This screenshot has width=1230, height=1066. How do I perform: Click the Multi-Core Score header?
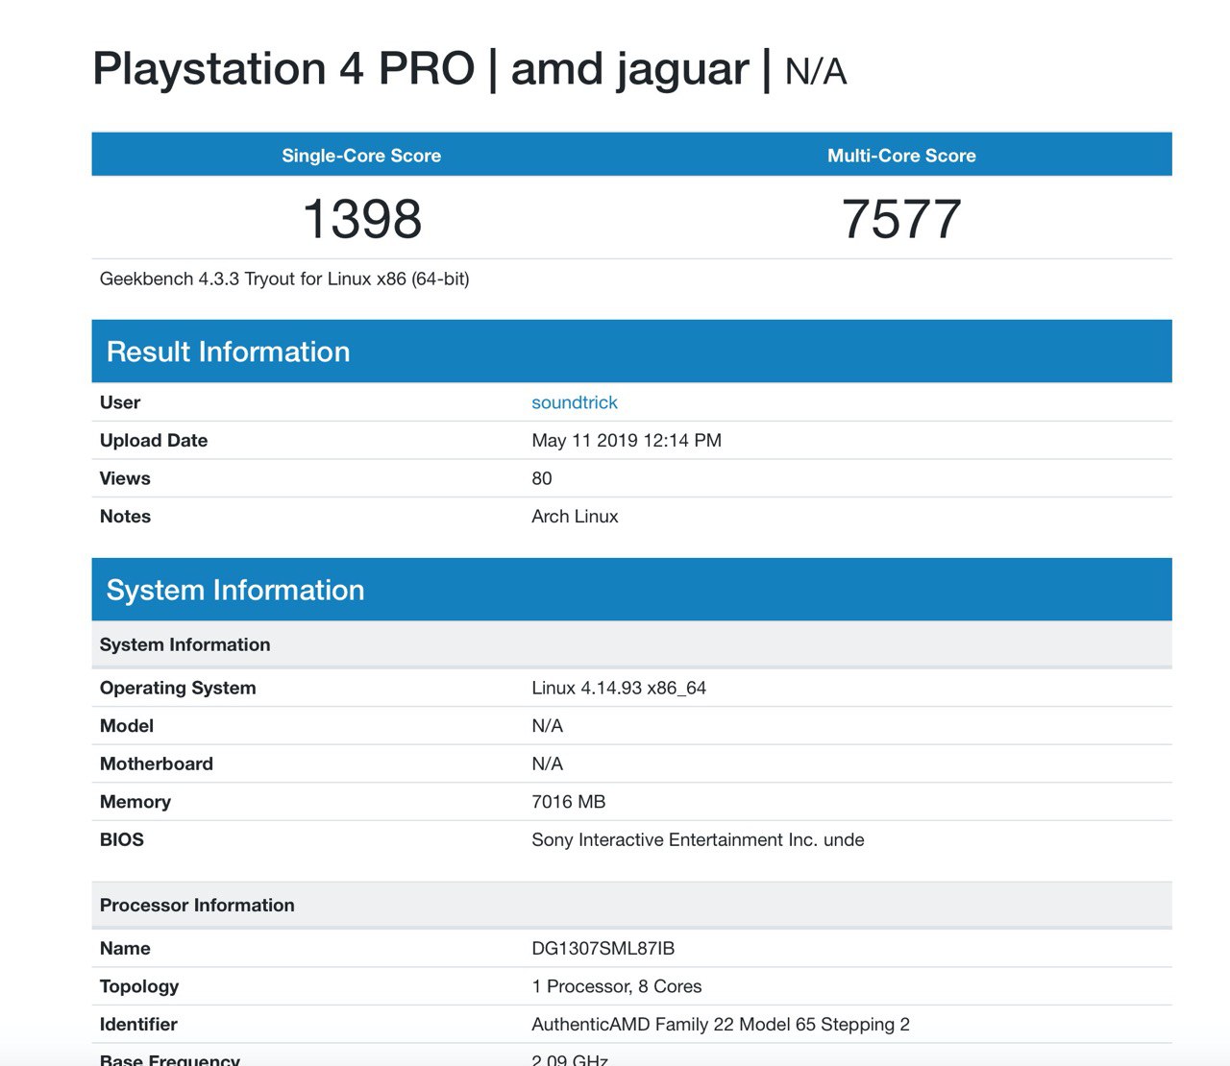tap(901, 156)
